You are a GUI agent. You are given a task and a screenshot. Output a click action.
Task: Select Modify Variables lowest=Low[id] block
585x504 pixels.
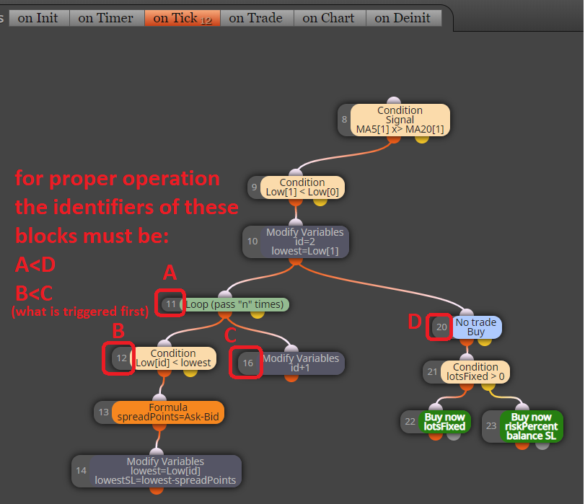click(x=165, y=471)
